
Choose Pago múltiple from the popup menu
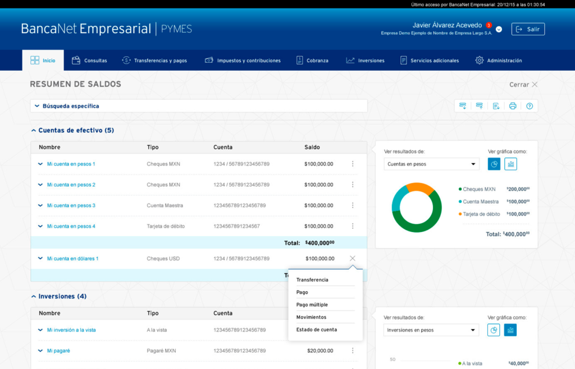pyautogui.click(x=312, y=305)
